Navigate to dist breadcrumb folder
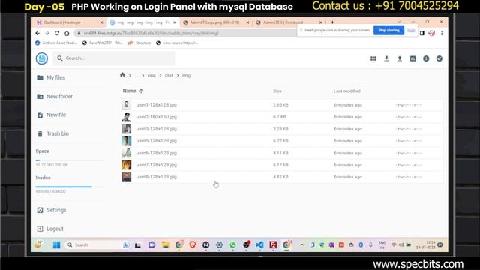 click(x=169, y=75)
